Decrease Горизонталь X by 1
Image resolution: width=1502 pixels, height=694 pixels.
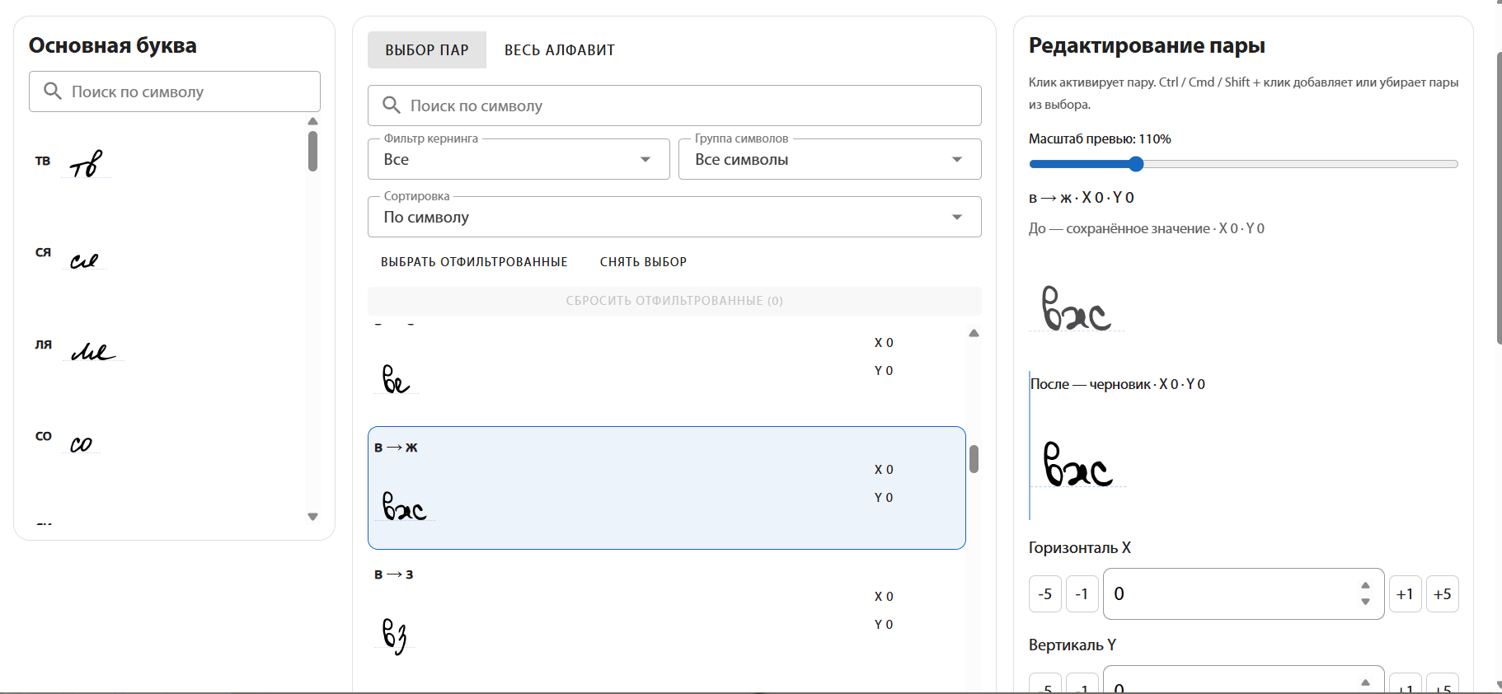(1082, 594)
